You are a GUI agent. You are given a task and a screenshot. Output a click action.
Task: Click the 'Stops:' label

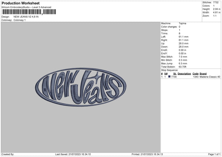coord(165,30)
